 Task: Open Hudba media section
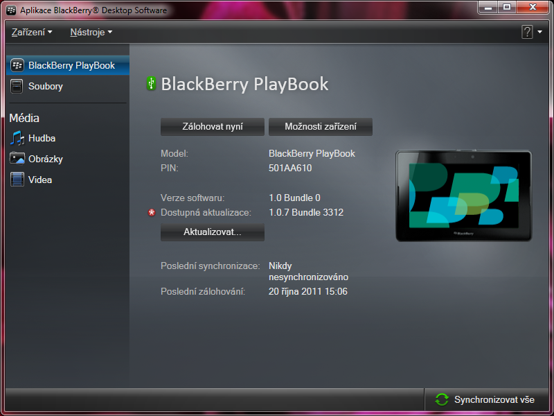click(67, 138)
